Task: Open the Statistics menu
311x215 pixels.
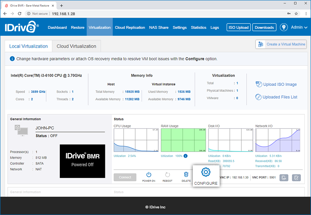Action: click(x=199, y=27)
